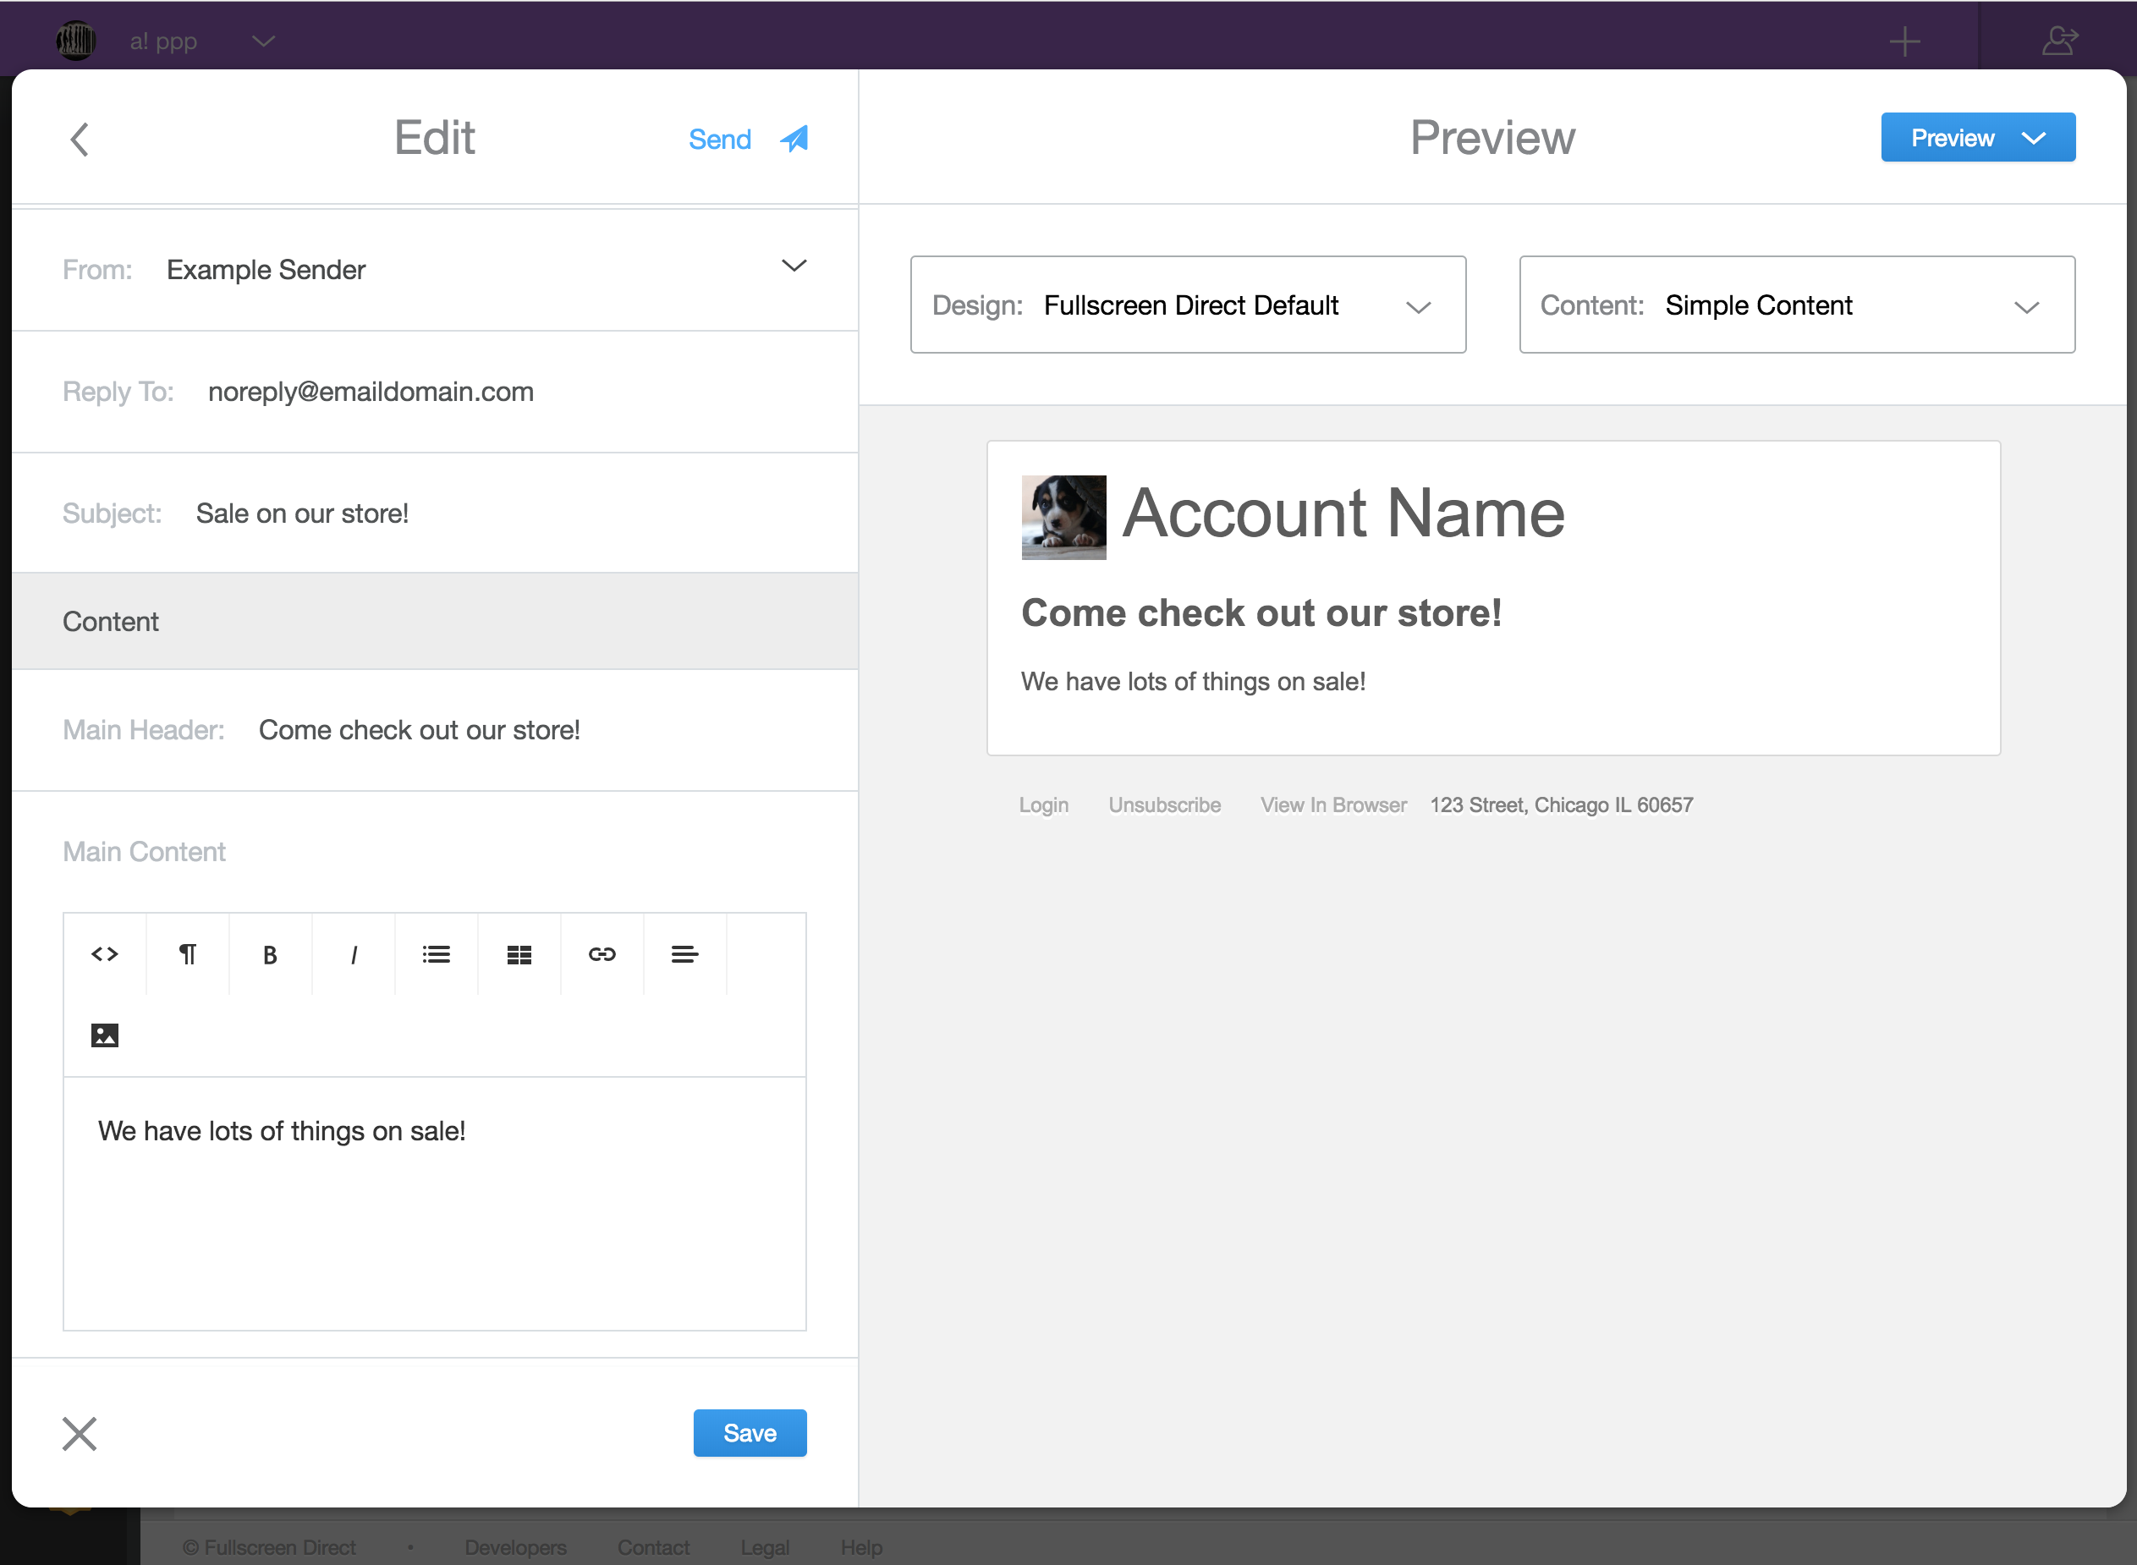Screen dimensions: 2137x1565
Task: Apply italic formatting in the content editor
Action: [x=353, y=954]
